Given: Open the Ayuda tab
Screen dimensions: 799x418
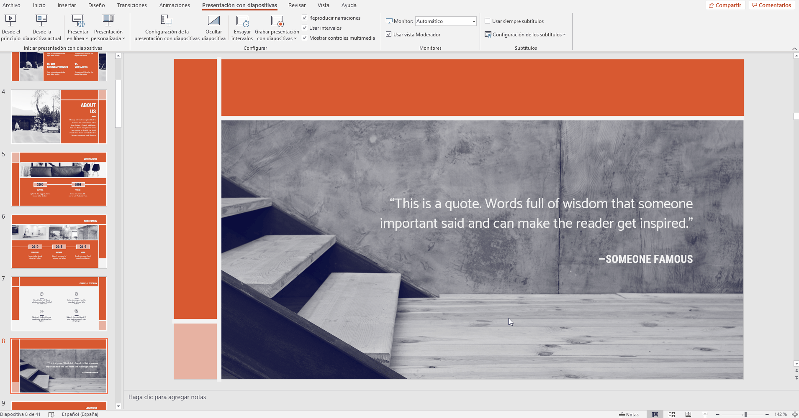Looking at the screenshot, I should (x=349, y=5).
